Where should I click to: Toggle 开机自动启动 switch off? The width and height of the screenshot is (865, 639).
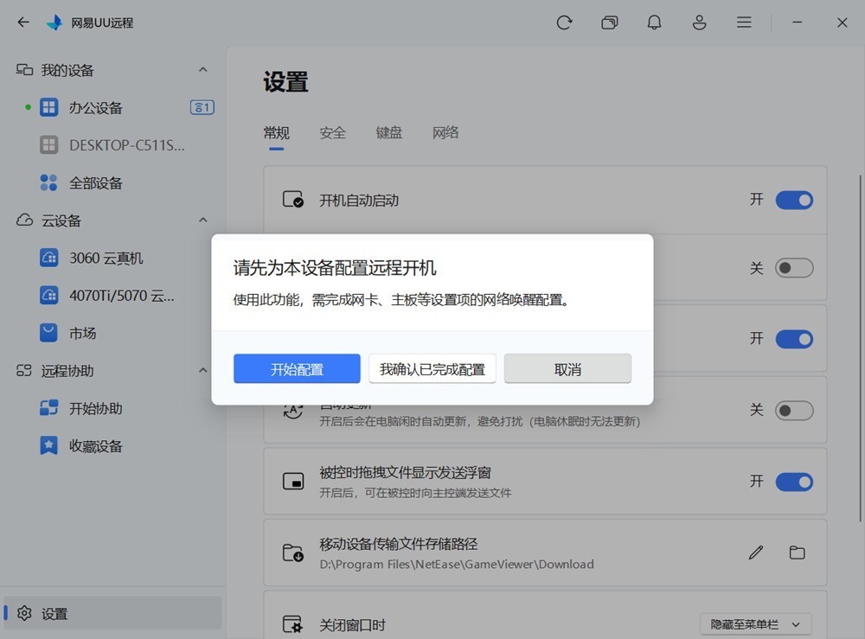[794, 200]
